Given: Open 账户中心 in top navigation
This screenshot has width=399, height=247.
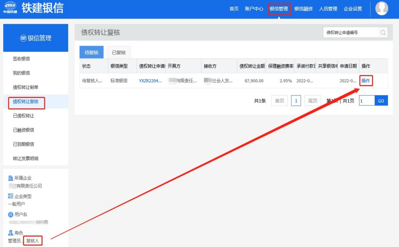Looking at the screenshot, I should click(x=254, y=9).
